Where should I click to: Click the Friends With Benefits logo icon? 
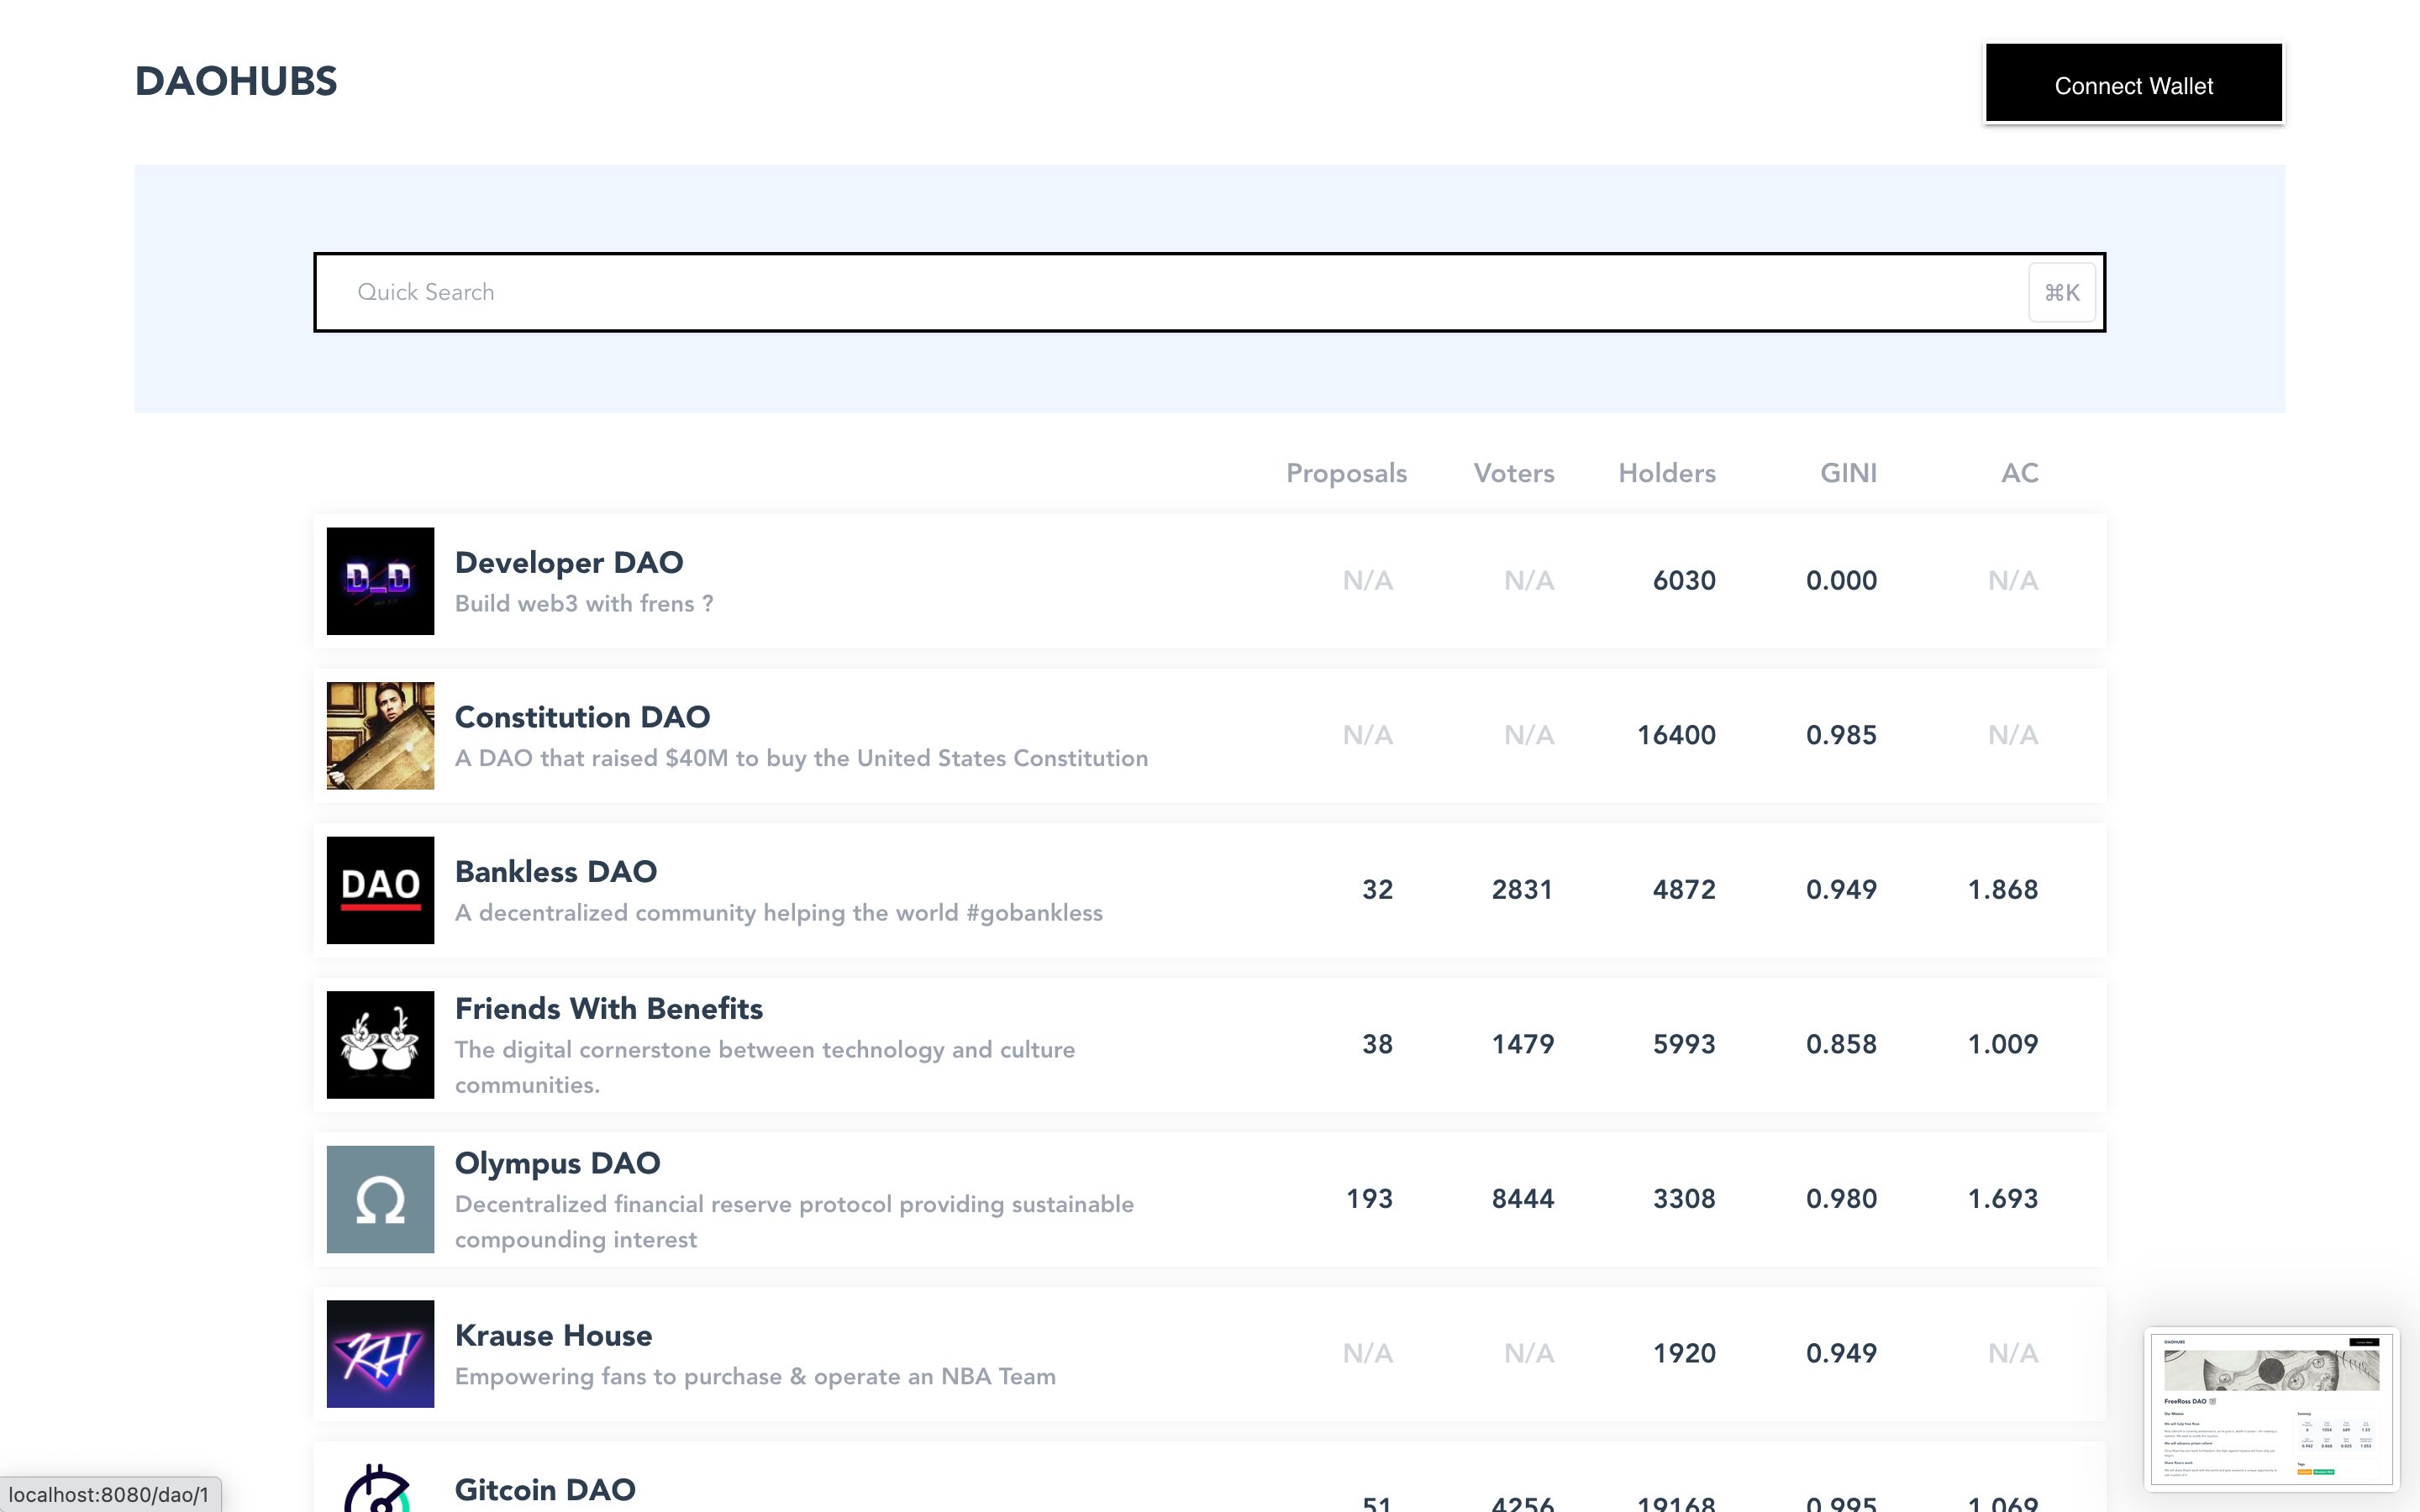pos(380,1045)
